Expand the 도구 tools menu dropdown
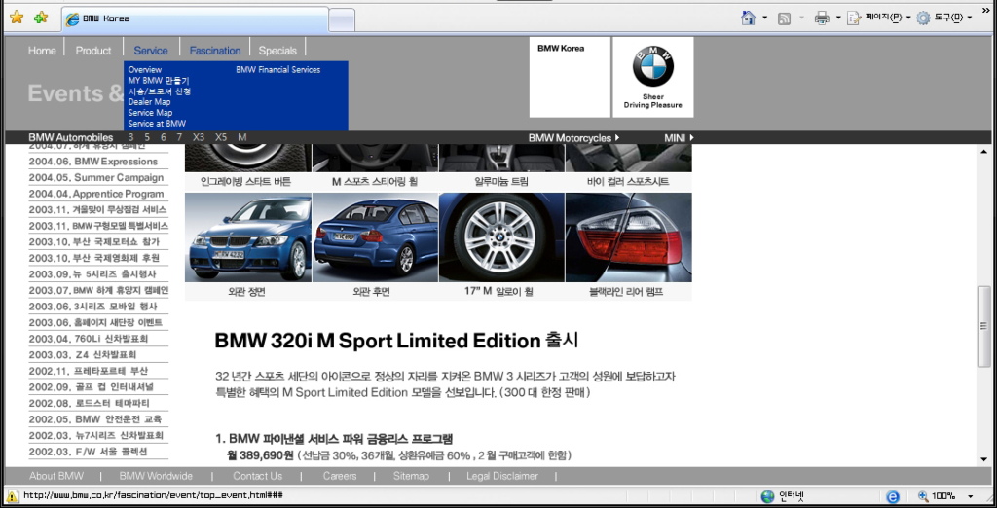This screenshot has width=997, height=508. click(969, 18)
